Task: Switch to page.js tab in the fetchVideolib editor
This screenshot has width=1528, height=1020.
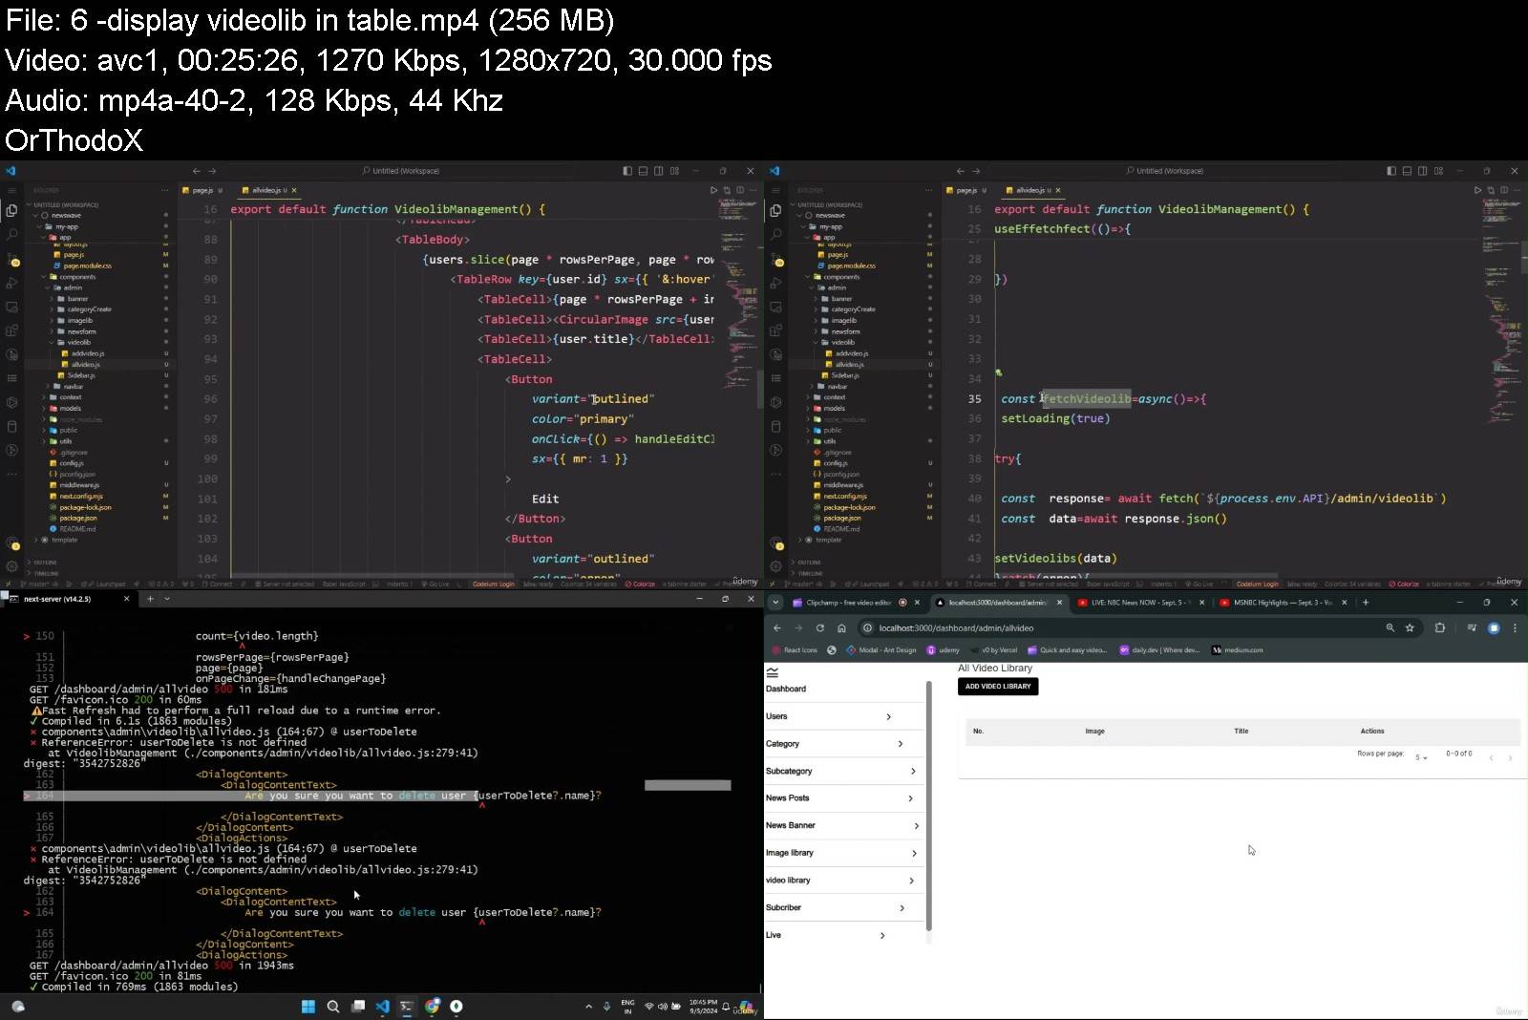Action: tap(968, 190)
